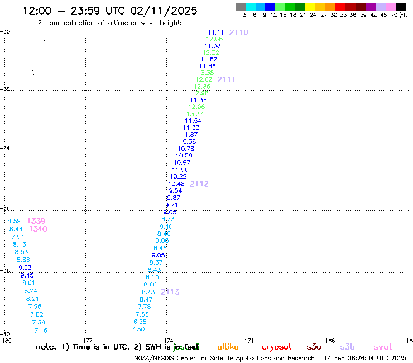Click the wave height value '10.67'
This screenshot has width=413, height=363.
click(182, 163)
